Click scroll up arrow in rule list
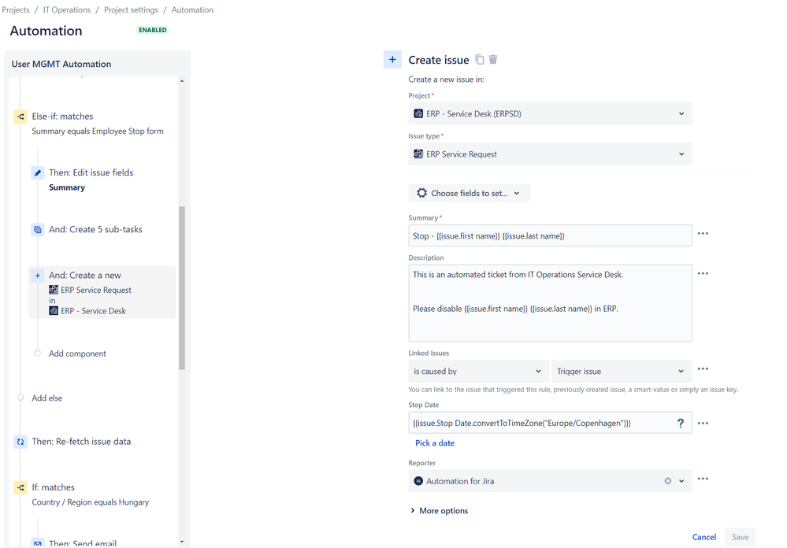Image resolution: width=787 pixels, height=548 pixels. coord(182,81)
